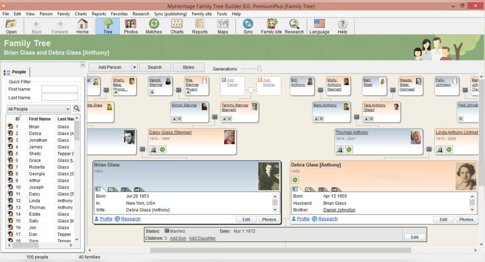Click the Open toolbar icon
485x262 pixels.
coord(11,26)
